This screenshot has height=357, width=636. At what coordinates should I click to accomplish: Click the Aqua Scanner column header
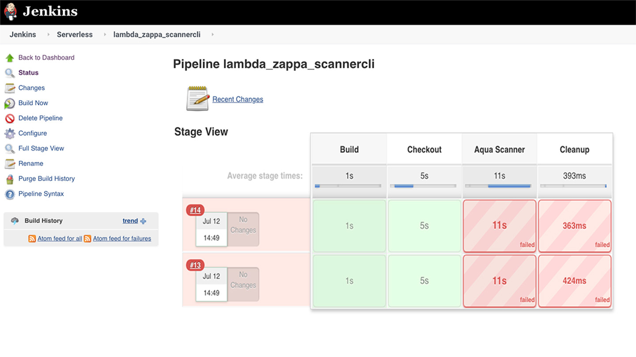click(x=500, y=149)
